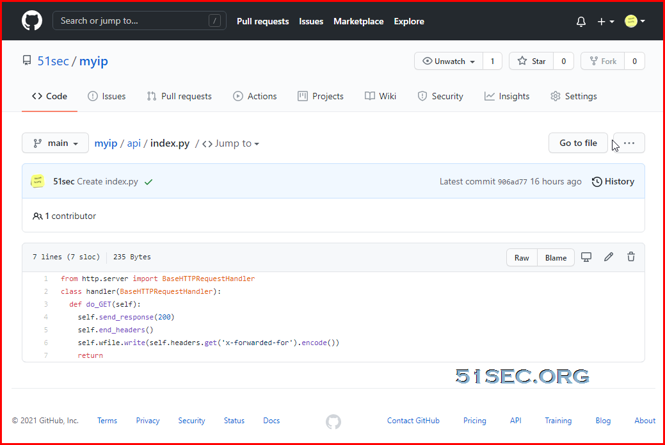Screen dimensions: 665x445
Task: Open the Terms footer link
Action: [107, 421]
